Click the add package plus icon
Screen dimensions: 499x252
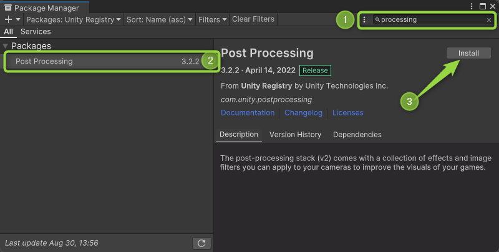click(8, 19)
